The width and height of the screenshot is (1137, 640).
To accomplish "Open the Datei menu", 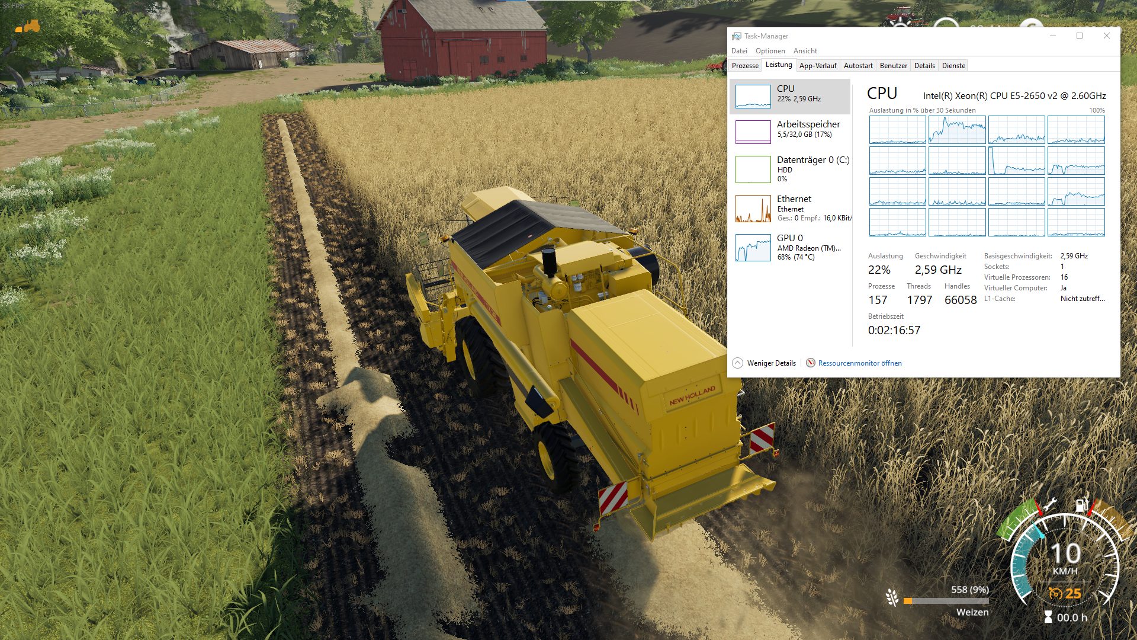I will click(x=739, y=51).
